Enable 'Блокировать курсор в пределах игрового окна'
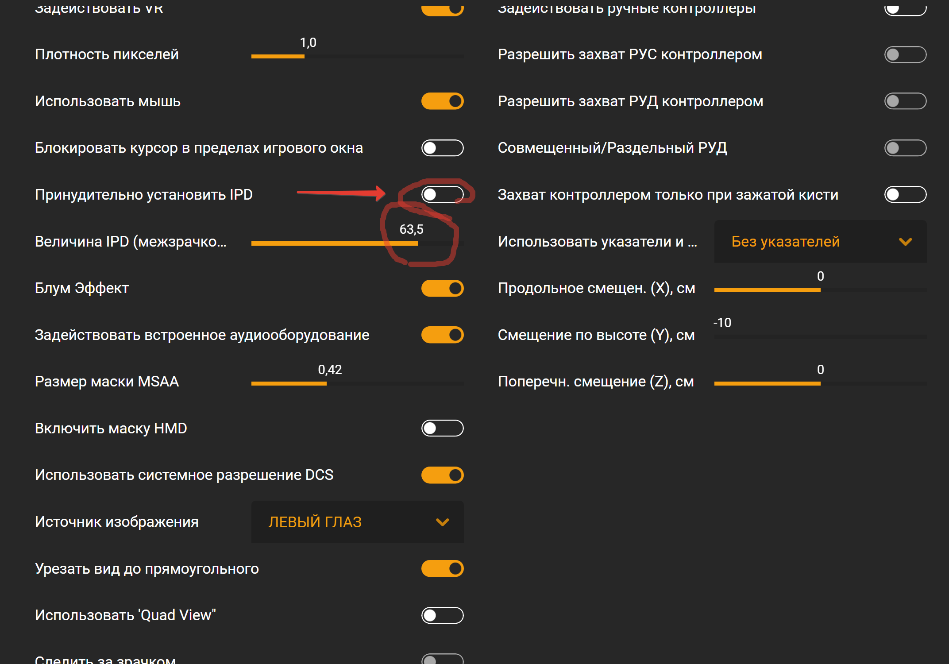The height and width of the screenshot is (664, 949). [442, 148]
